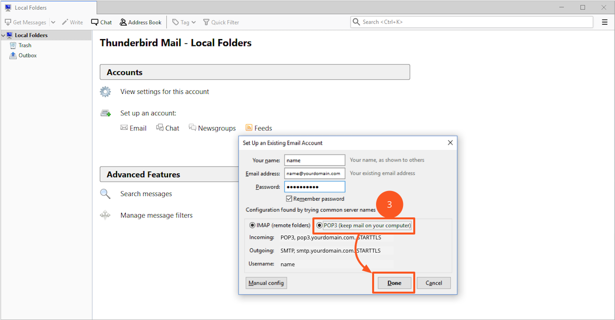Click the Your name input field
The image size is (615, 320).
tap(315, 160)
